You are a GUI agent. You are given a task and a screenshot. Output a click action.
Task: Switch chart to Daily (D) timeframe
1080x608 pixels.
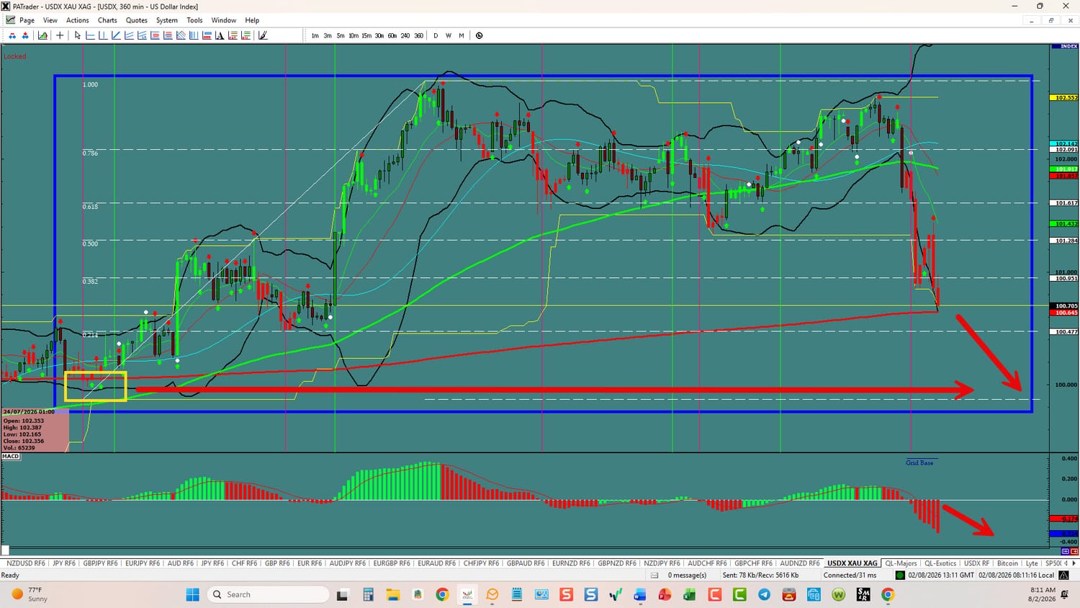(436, 35)
